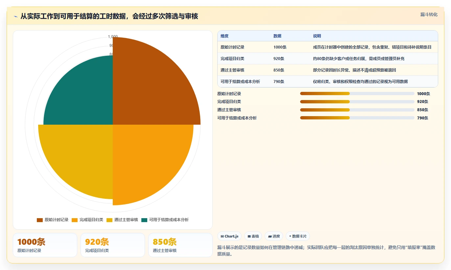Click the description starting 成员在计时器中创建的全部记录
451x270 pixels.
(372, 47)
